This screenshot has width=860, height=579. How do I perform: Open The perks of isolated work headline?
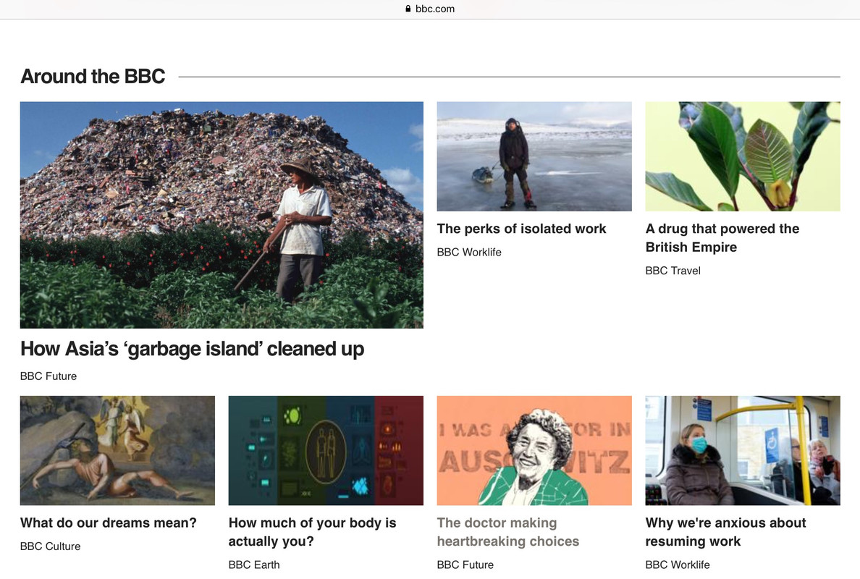522,229
